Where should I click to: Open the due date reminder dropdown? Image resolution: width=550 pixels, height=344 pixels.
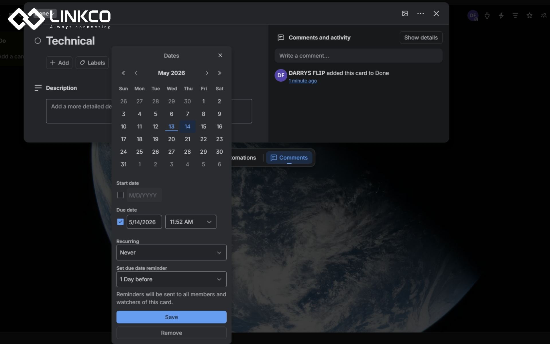[x=171, y=279]
